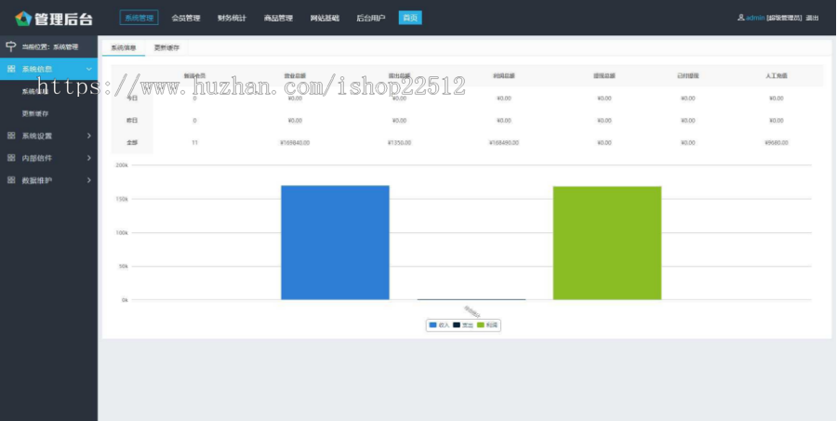The width and height of the screenshot is (837, 421).
Task: Click the ¥1350.00 total expense cell
Action: click(x=399, y=143)
